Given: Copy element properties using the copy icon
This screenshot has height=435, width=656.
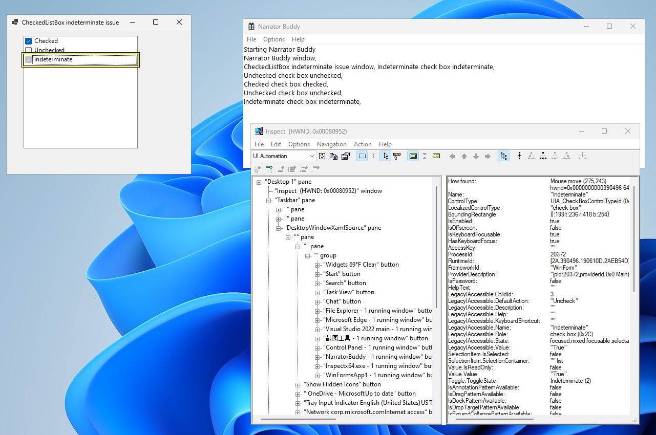Looking at the screenshot, I should coord(333,156).
